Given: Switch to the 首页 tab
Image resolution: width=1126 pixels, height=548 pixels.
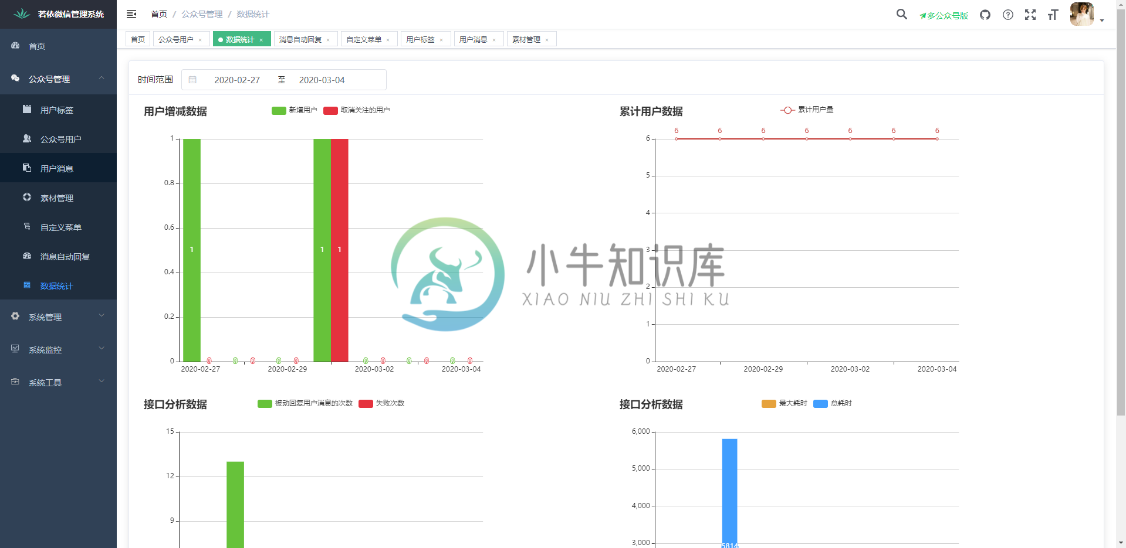Looking at the screenshot, I should (138, 39).
